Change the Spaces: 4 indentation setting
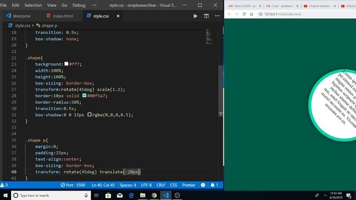 [x=127, y=185]
